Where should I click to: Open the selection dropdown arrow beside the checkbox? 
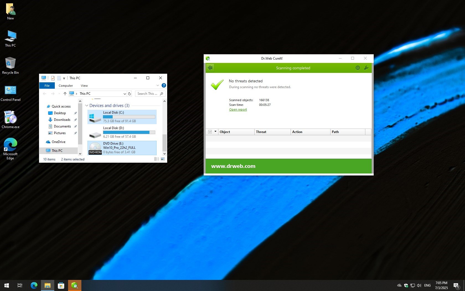[x=215, y=132]
